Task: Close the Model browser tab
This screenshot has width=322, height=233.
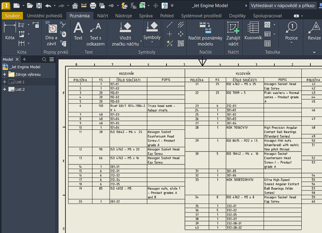Action: (17, 59)
